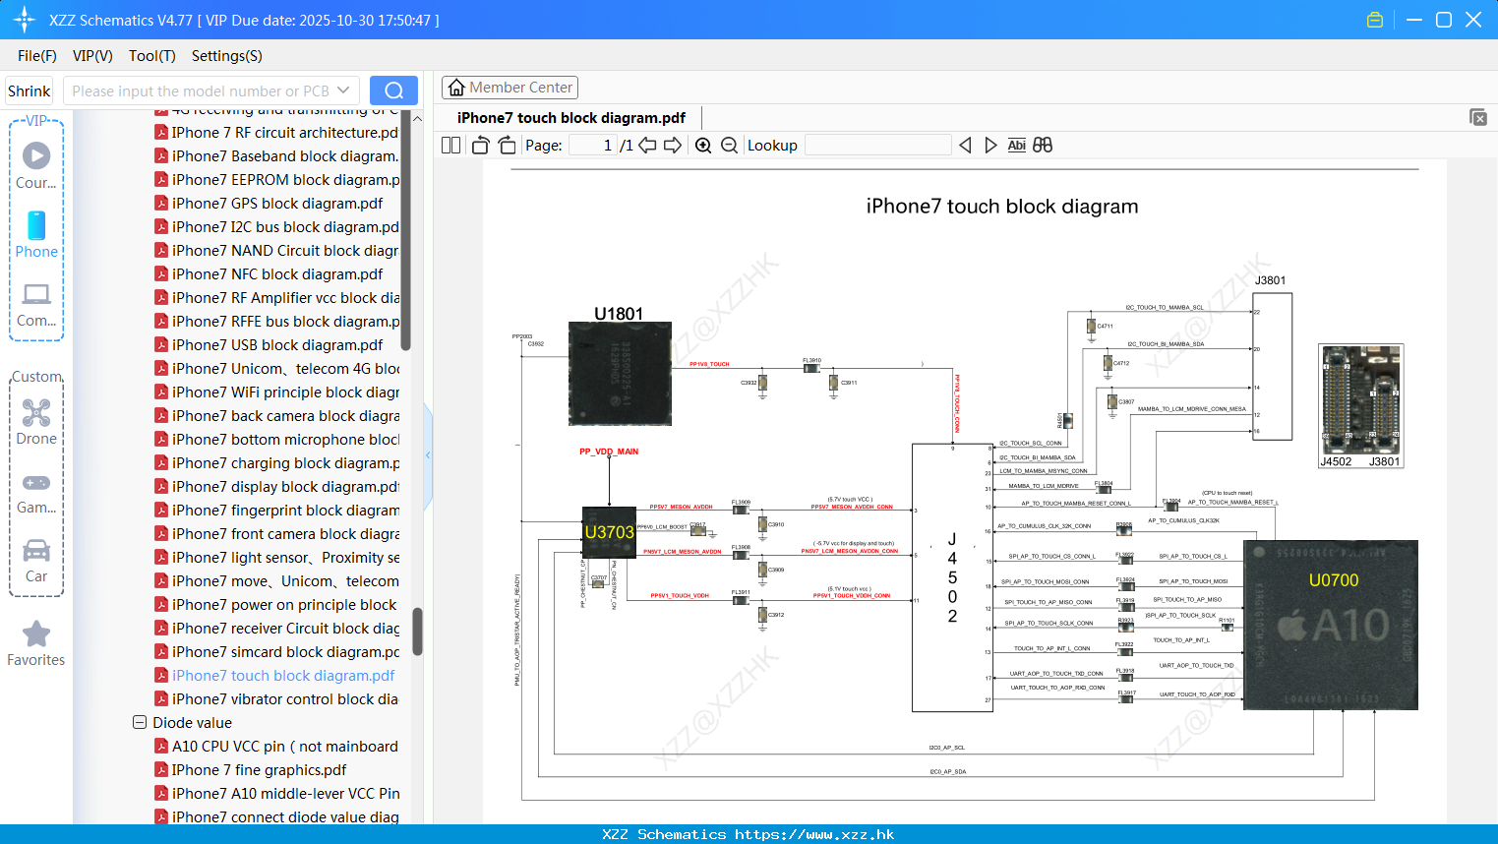Zoom in on the schematic
Image resolution: width=1498 pixels, height=844 pixels.
tap(703, 146)
